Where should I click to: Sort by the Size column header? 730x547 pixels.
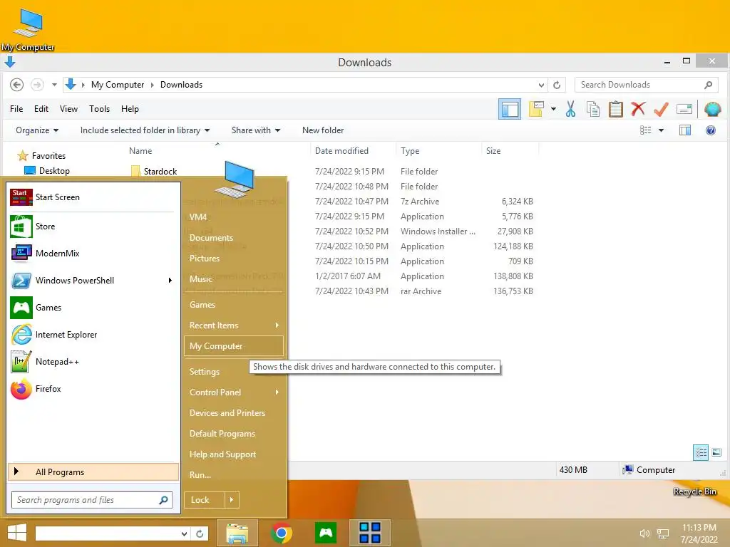[493, 151]
